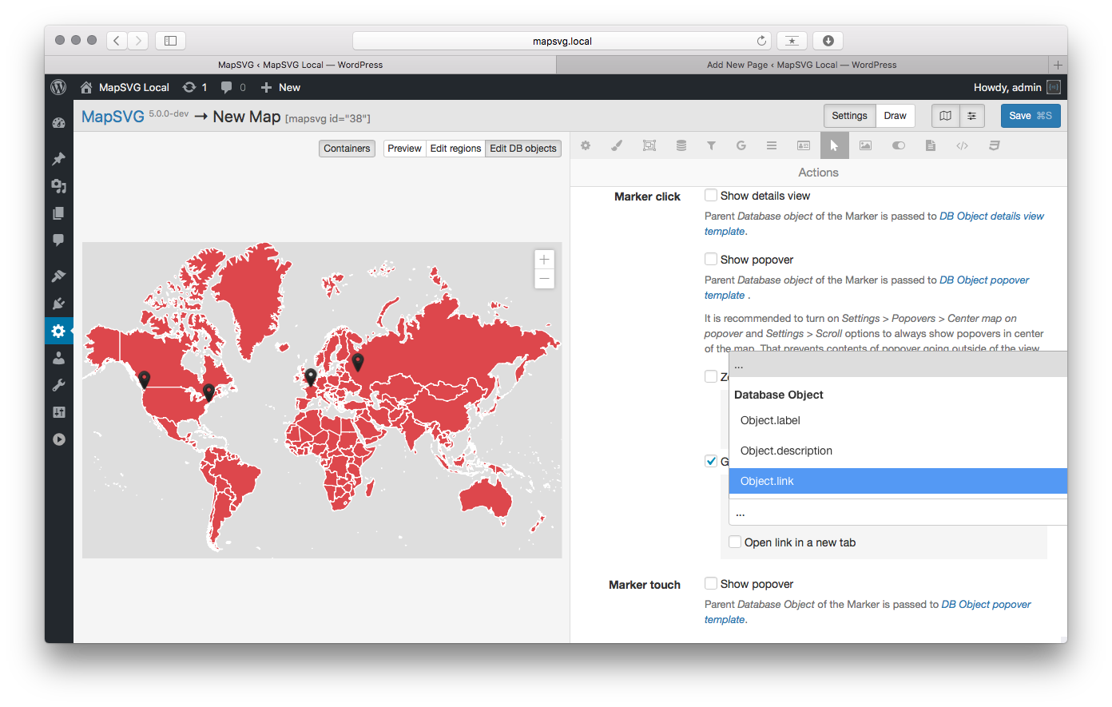Click the WordPress comments icon in sidebar
Image resolution: width=1112 pixels, height=707 pixels.
pyautogui.click(x=58, y=240)
